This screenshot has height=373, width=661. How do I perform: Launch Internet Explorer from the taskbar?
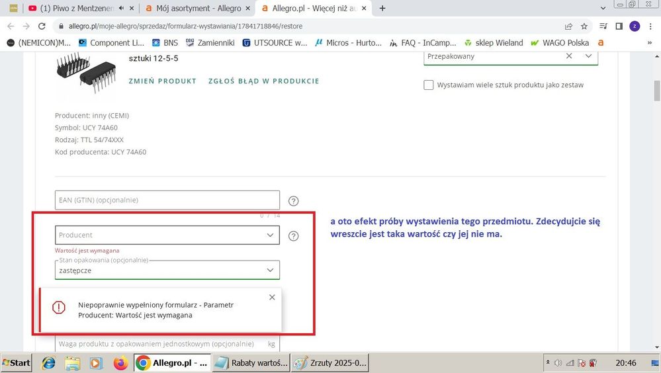pyautogui.click(x=48, y=363)
